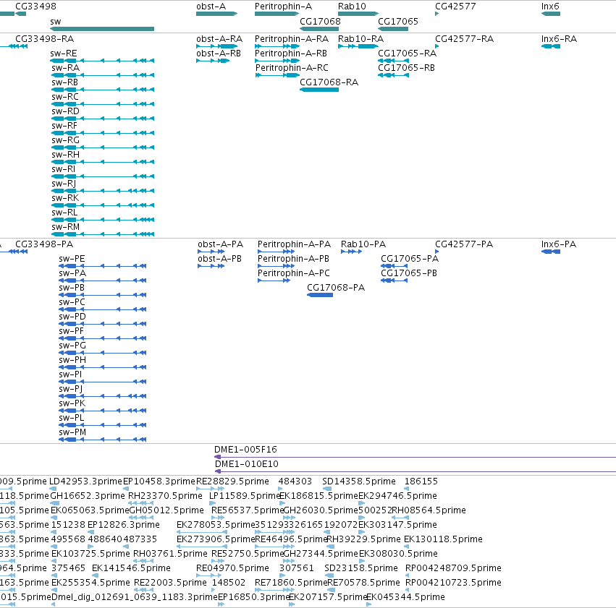Click EST RE04970.5prime
The width and height of the screenshot is (616, 608).
210,575
